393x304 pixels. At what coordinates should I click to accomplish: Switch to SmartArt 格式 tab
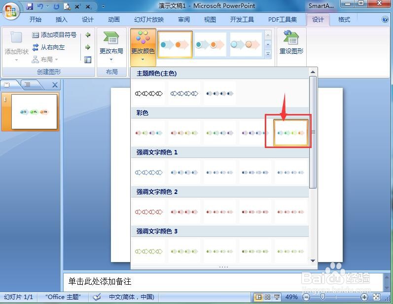click(x=344, y=19)
